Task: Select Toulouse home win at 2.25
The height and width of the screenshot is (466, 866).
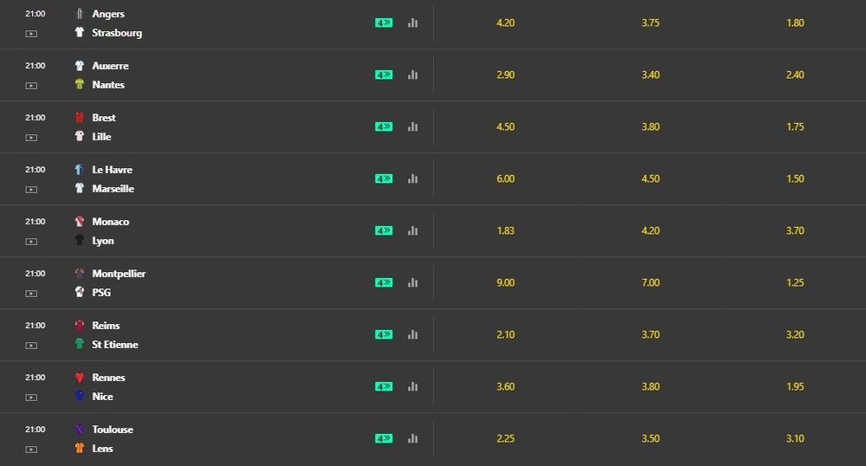Action: [506, 438]
